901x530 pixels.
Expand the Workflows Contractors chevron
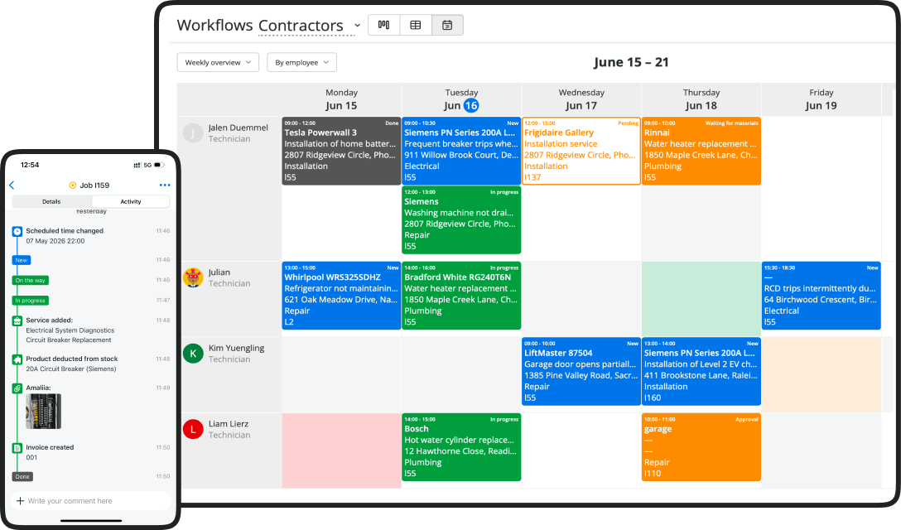pyautogui.click(x=358, y=26)
